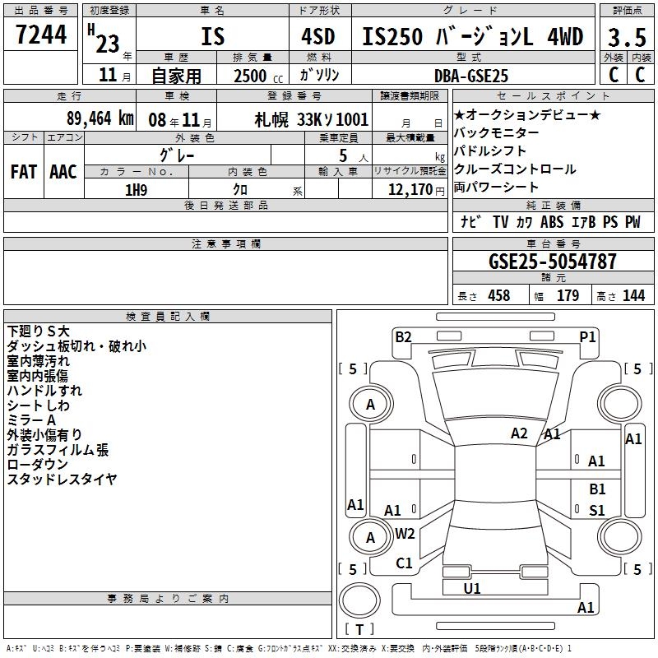Select the U1 dent mark on diagram
Image resolution: width=658 pixels, height=658 pixels.
tap(472, 589)
